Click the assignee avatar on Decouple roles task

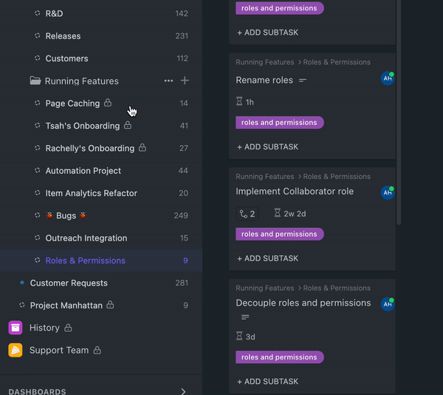coord(387,304)
